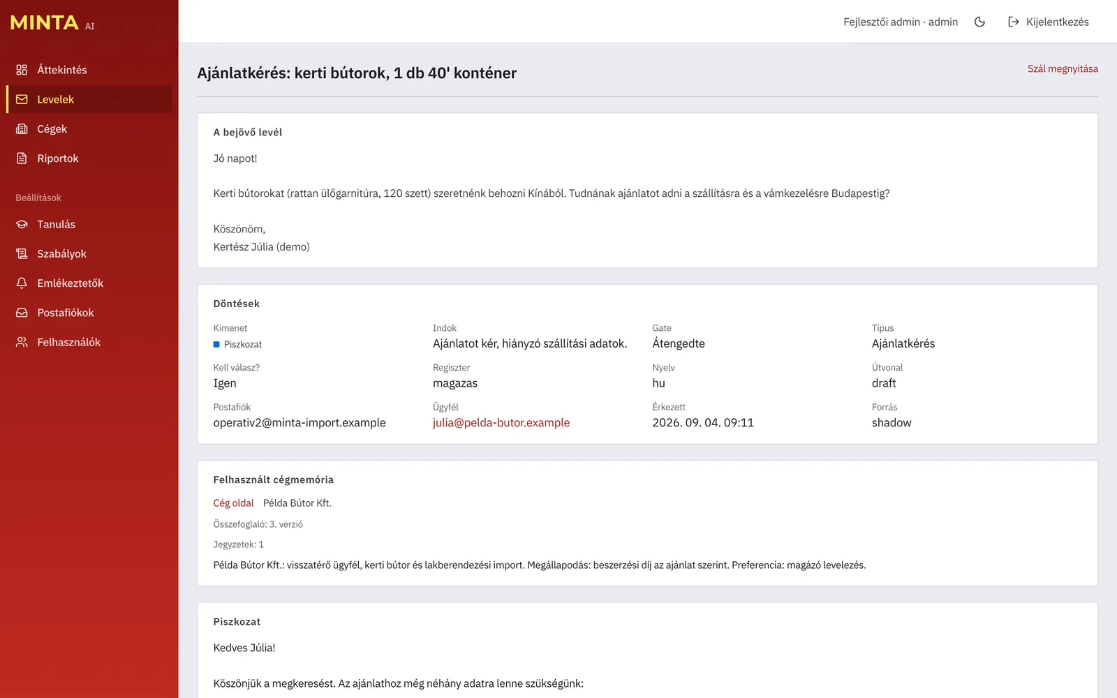Click the Fejlesztői admin · admin text
1117x698 pixels.
901,22
